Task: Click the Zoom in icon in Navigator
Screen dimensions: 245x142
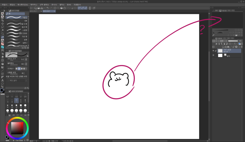Action: (238, 30)
